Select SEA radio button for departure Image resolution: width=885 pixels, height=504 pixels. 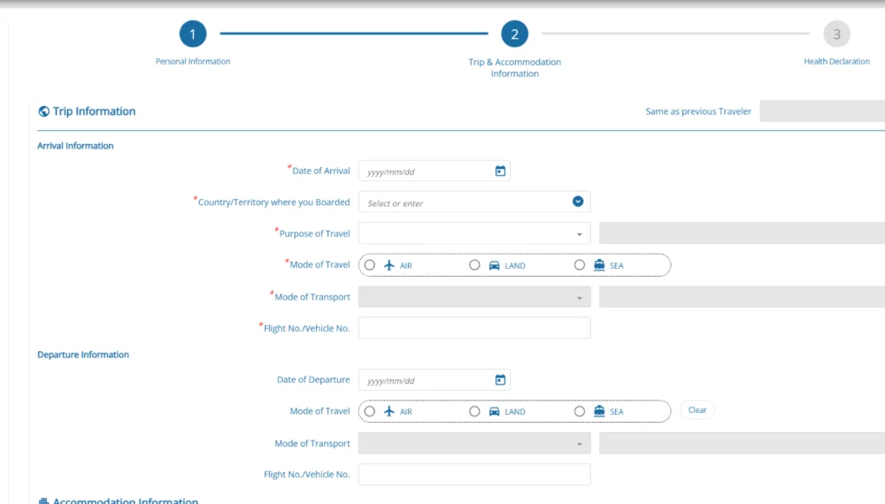click(x=580, y=411)
